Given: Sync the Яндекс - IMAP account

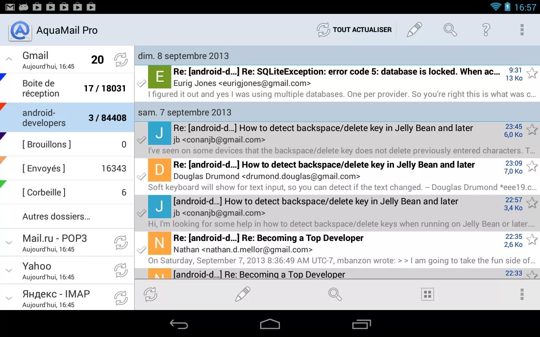Looking at the screenshot, I should click(x=121, y=298).
